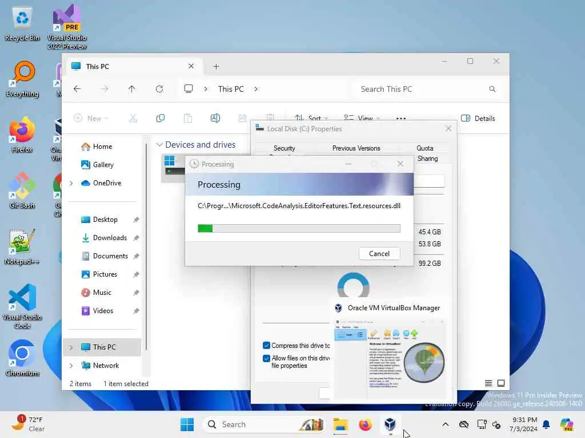This screenshot has width=585, height=438.
Task: Click the Oracle VM VirtualBox Manager preview thumbnail
Action: [390, 359]
